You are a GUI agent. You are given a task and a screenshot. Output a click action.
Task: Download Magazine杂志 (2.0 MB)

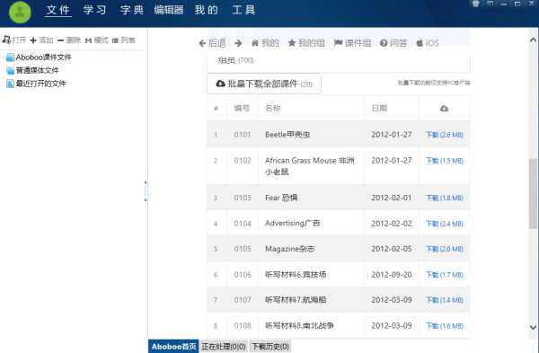(x=445, y=249)
